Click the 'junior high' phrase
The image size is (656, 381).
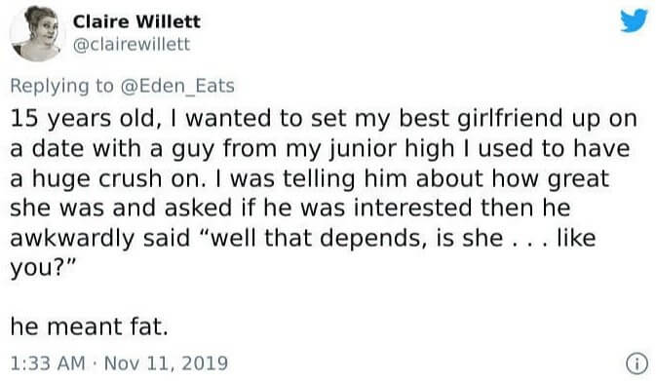pyautogui.click(x=391, y=149)
